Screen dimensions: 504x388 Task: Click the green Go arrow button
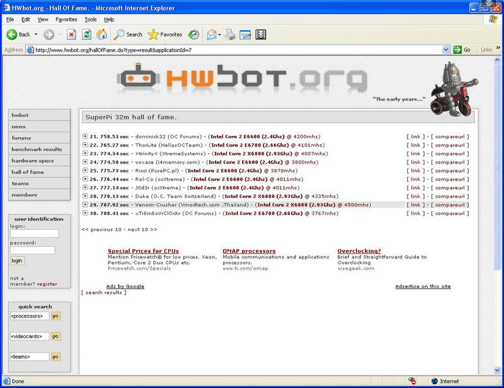[457, 50]
